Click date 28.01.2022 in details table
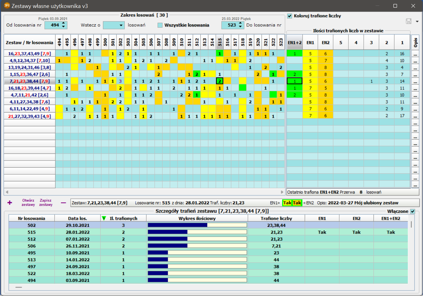 point(78,232)
